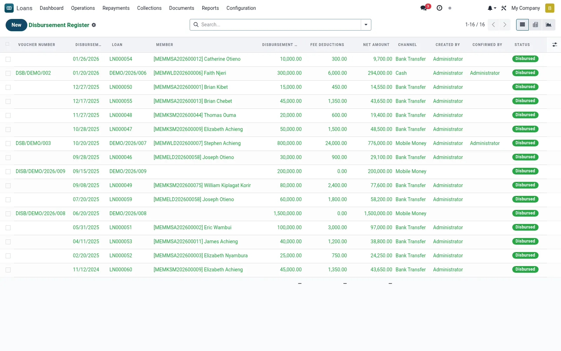The width and height of the screenshot is (561, 351).
Task: Go to previous page of records
Action: 493,25
